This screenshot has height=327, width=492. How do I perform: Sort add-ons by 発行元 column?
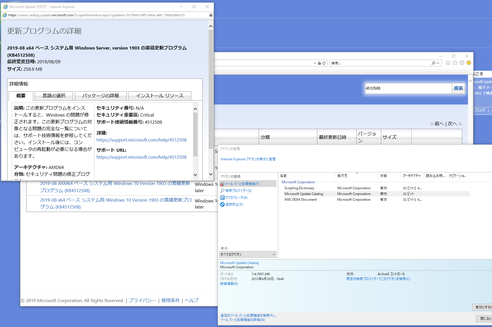tap(357, 176)
